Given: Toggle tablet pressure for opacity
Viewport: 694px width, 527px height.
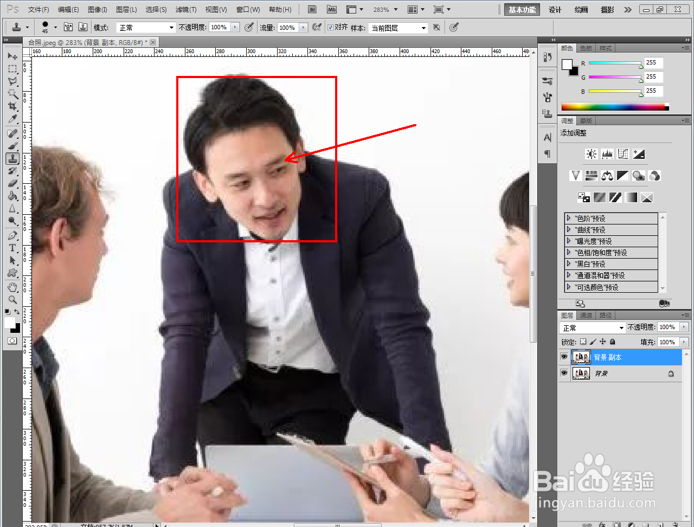Looking at the screenshot, I should click(249, 27).
